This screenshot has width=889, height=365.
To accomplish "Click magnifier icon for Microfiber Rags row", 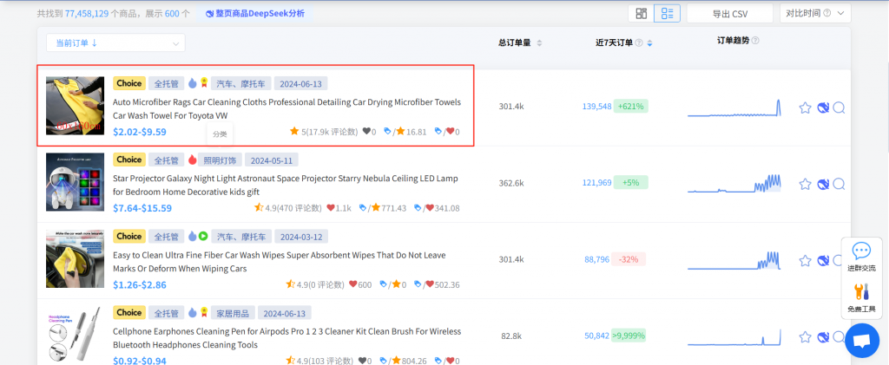I will click(839, 108).
